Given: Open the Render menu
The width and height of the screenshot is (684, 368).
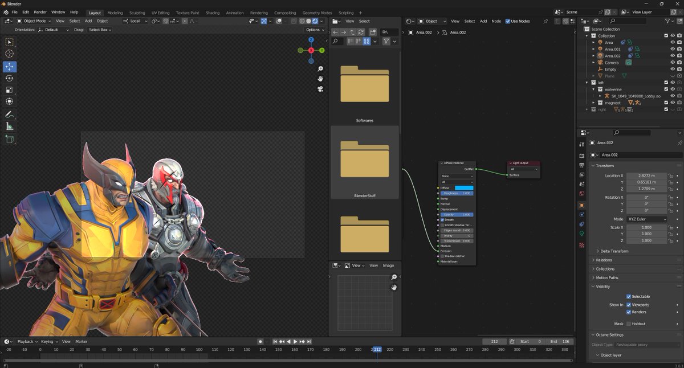Looking at the screenshot, I should coord(40,12).
